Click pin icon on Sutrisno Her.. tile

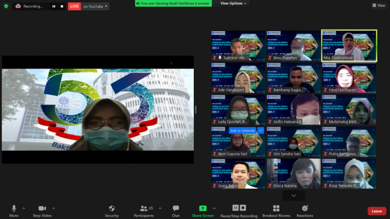220,57
